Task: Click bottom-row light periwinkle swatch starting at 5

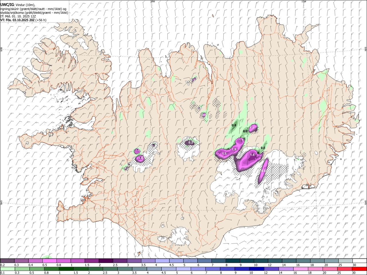Action: click(x=183, y=269)
